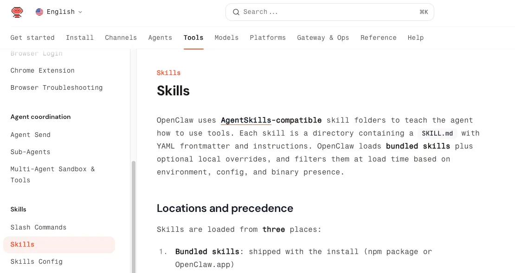
Task: Switch to the Install tab
Action: coord(80,37)
